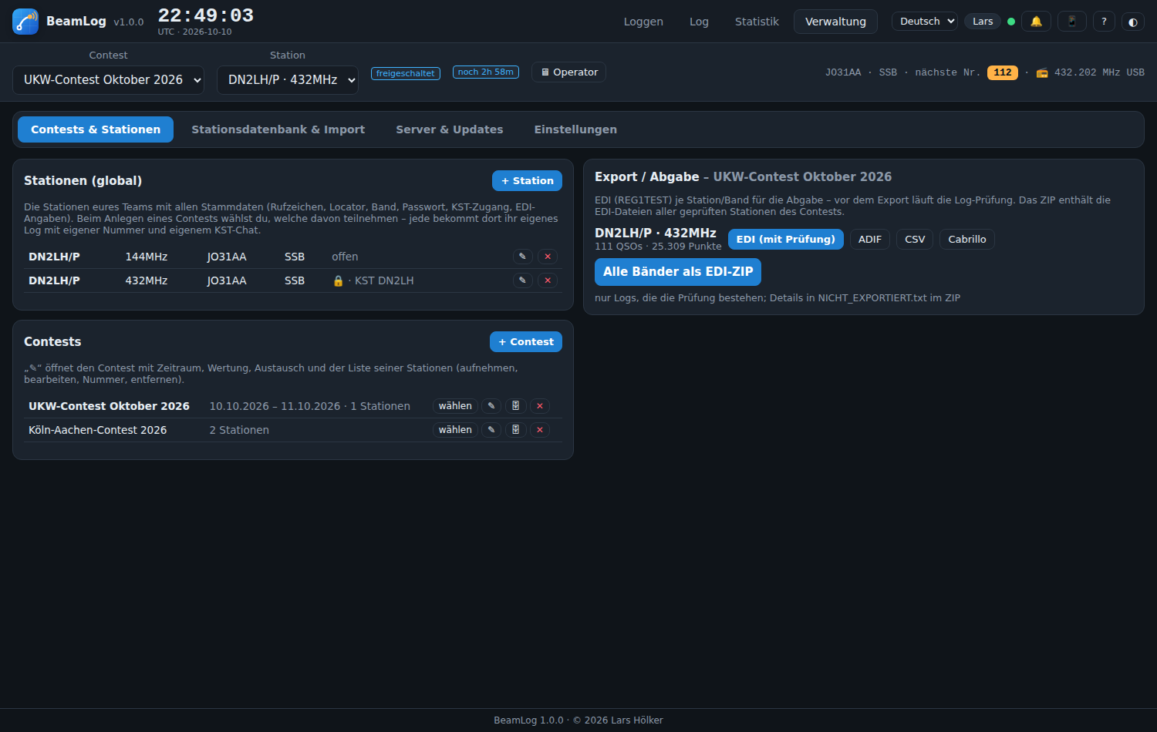Open the Station dropdown DN2LH/P · 432MHz

point(288,80)
